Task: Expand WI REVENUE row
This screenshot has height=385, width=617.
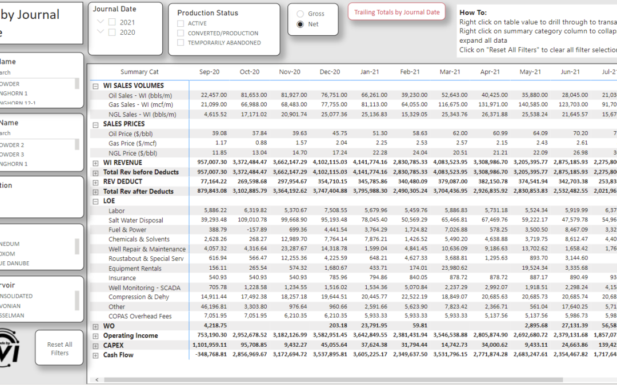Action: tap(95, 163)
